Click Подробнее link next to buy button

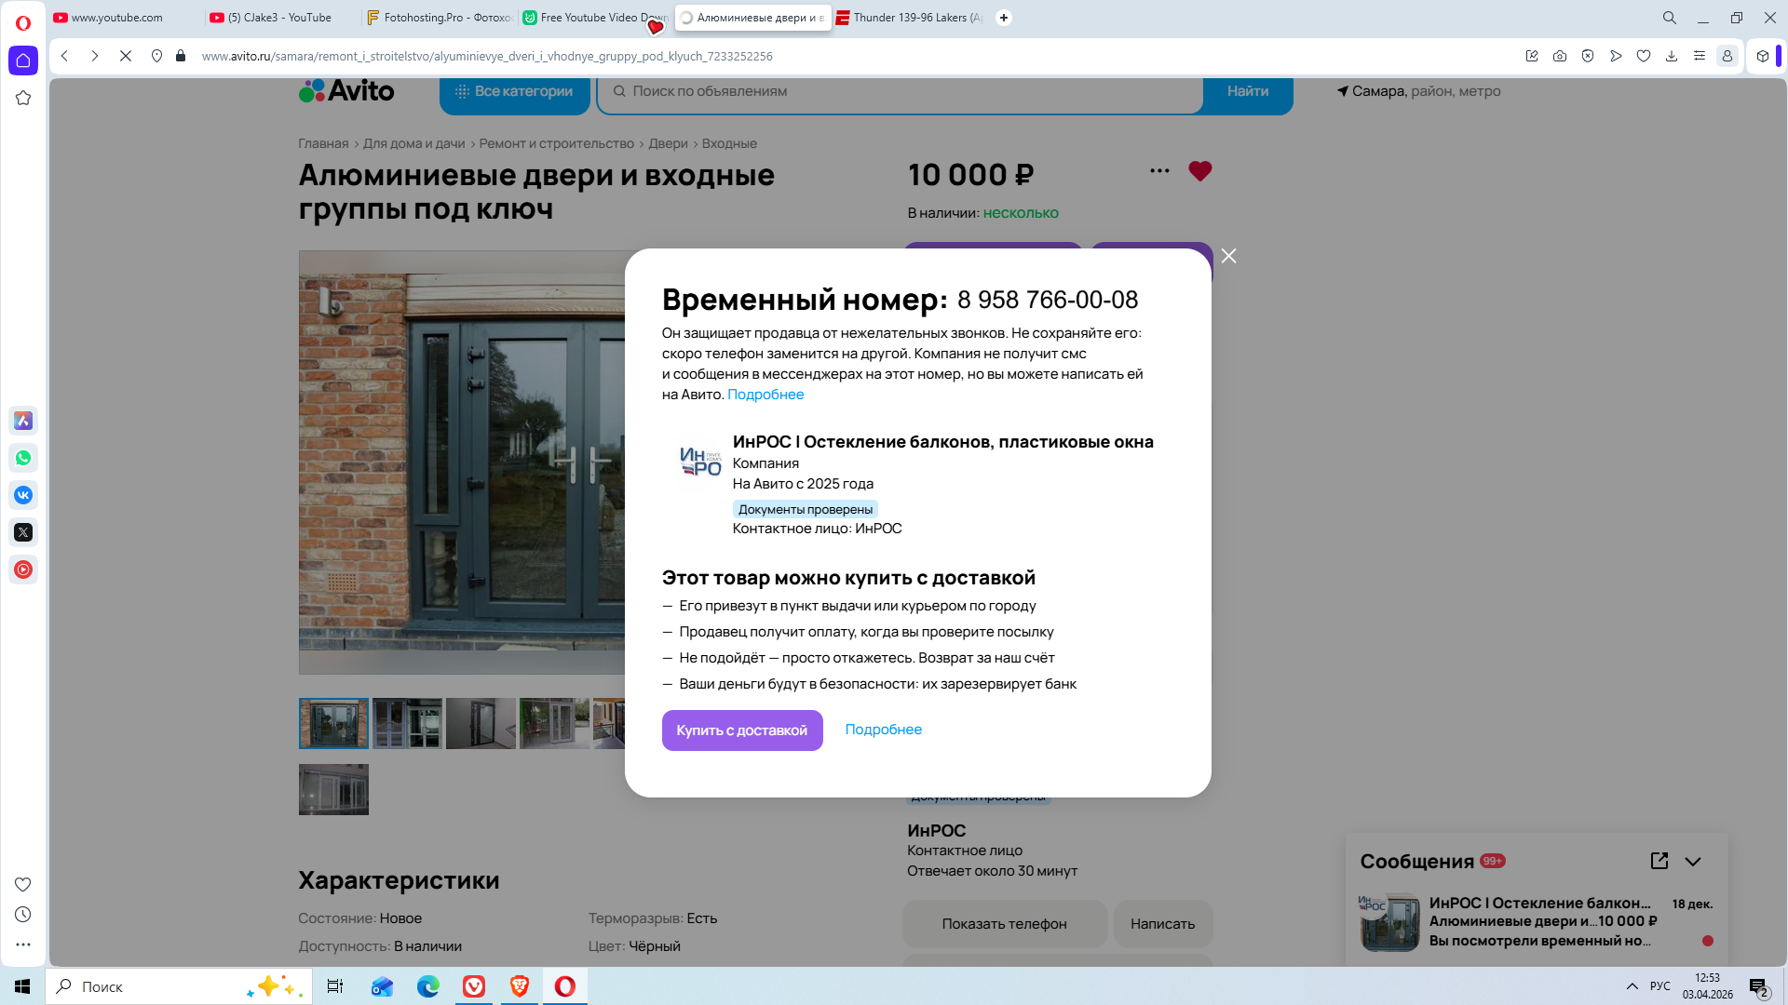click(883, 730)
